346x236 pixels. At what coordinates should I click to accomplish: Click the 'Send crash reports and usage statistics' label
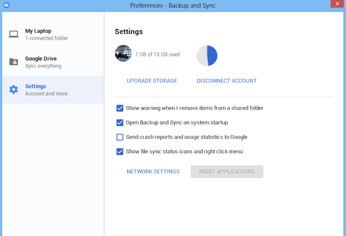[186, 137]
